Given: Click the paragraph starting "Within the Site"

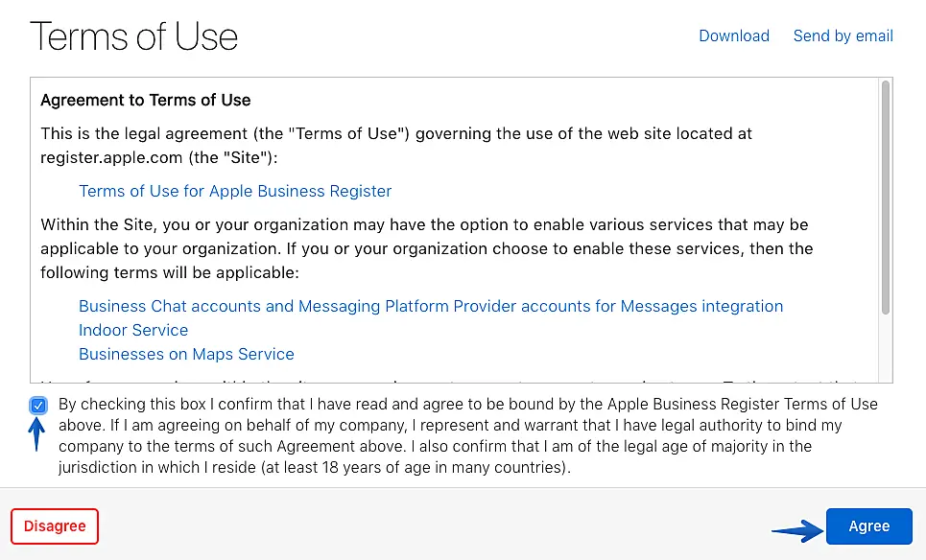Looking at the screenshot, I should (x=426, y=248).
